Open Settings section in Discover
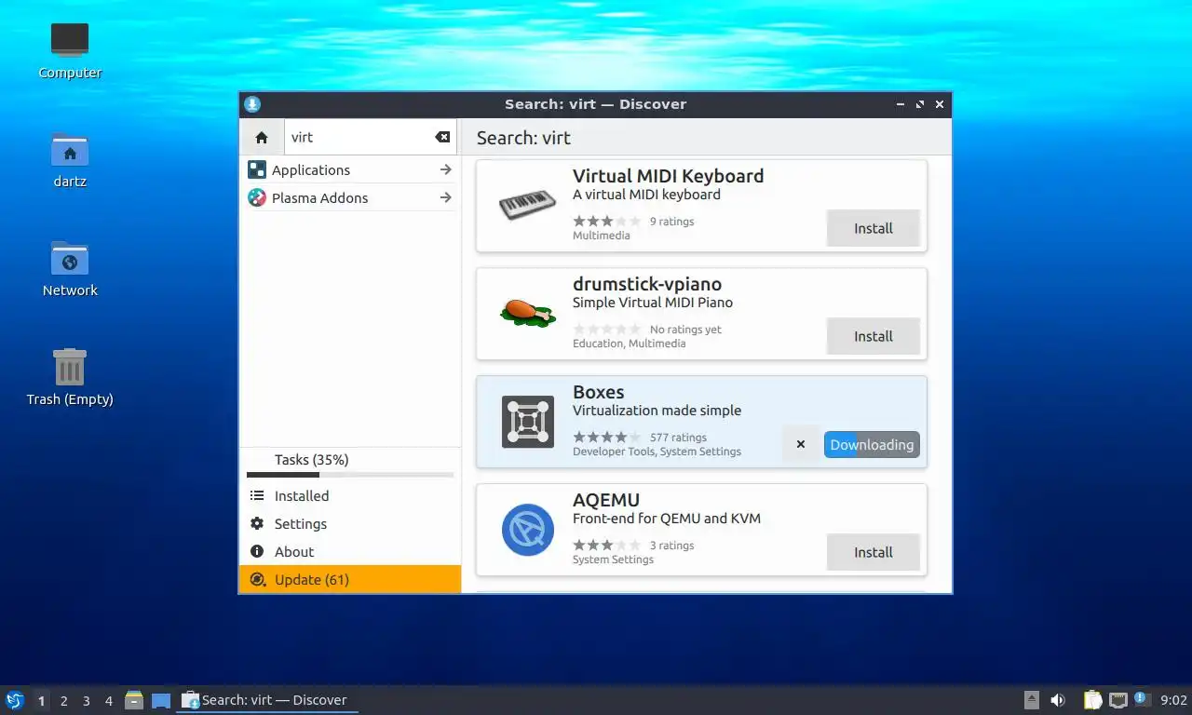The width and height of the screenshot is (1192, 715). (350, 524)
